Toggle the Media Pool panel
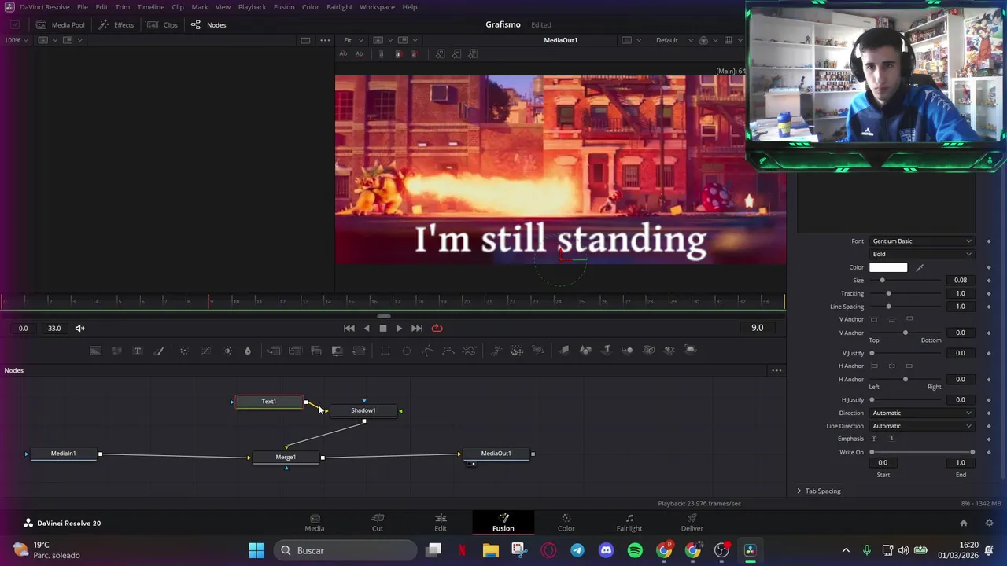The image size is (1007, 566). pos(60,25)
